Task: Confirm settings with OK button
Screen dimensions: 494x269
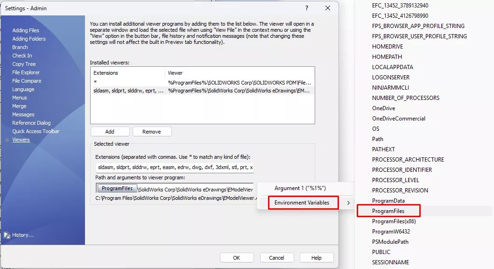Action: click(237, 258)
